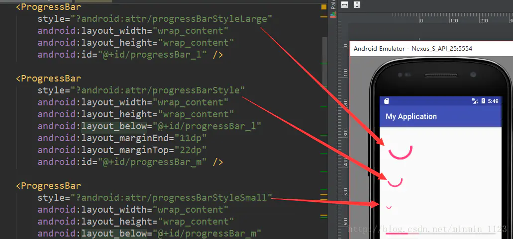Click the yellow inspection status square
The image size is (513, 239).
coord(324,7)
